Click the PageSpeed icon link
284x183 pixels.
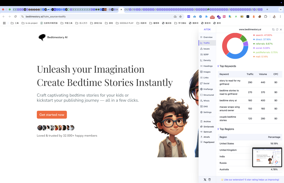[201, 142]
